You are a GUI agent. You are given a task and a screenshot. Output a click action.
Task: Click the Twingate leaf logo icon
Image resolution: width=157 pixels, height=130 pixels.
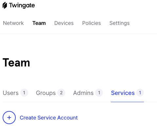click(x=5, y=6)
